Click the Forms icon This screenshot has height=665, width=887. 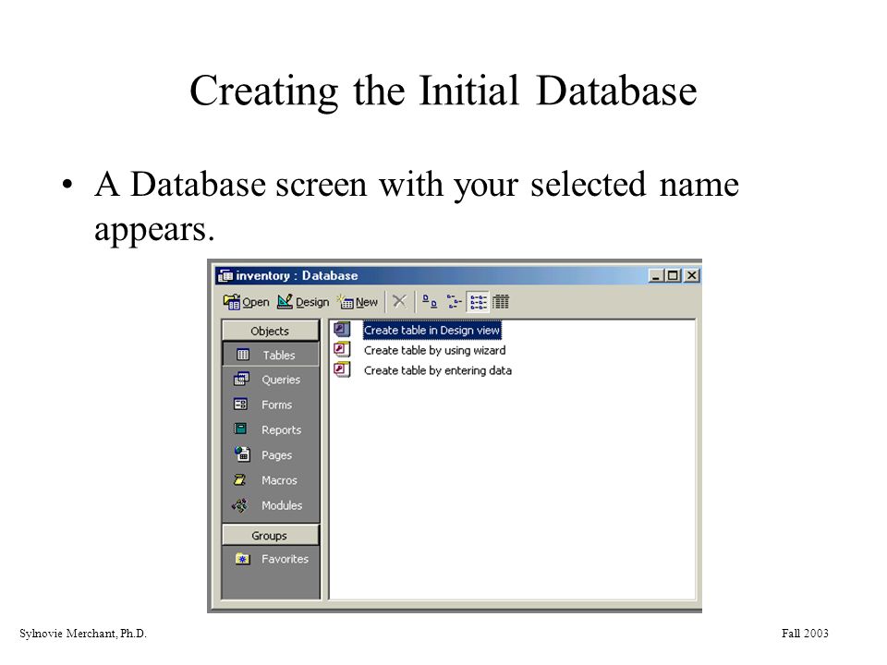coord(240,404)
